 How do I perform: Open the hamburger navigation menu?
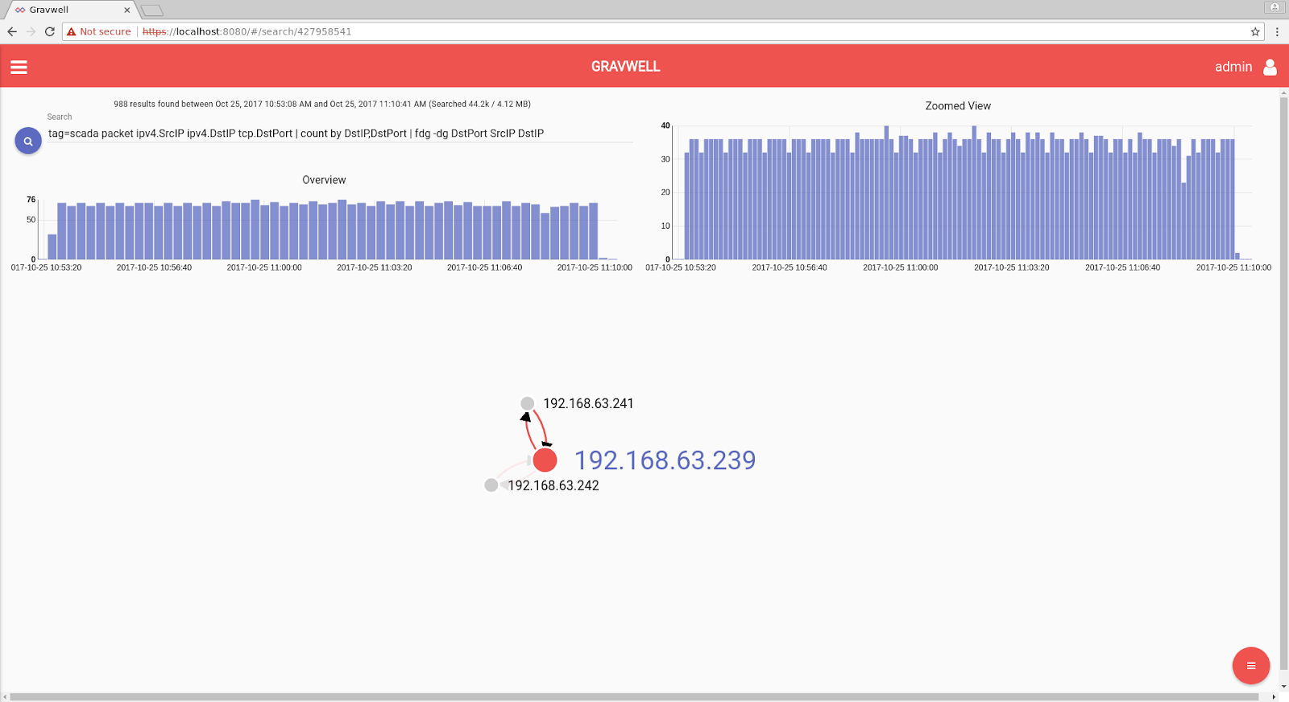[x=19, y=67]
